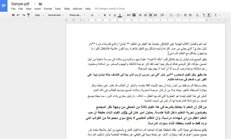This screenshot has width=231, height=139.
Task: Set right-to-left paragraph direction
Action: click(x=209, y=15)
